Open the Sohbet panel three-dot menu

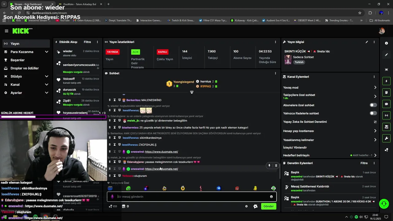pos(275,73)
